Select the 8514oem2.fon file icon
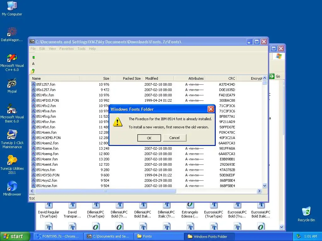 pyautogui.click(x=33, y=143)
